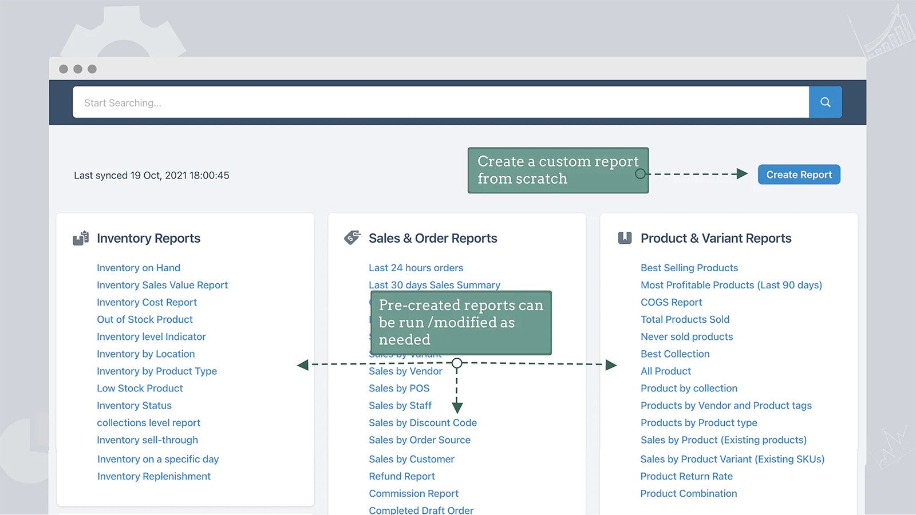The image size is (916, 515).
Task: Open the Last 24 hours orders report
Action: (416, 268)
